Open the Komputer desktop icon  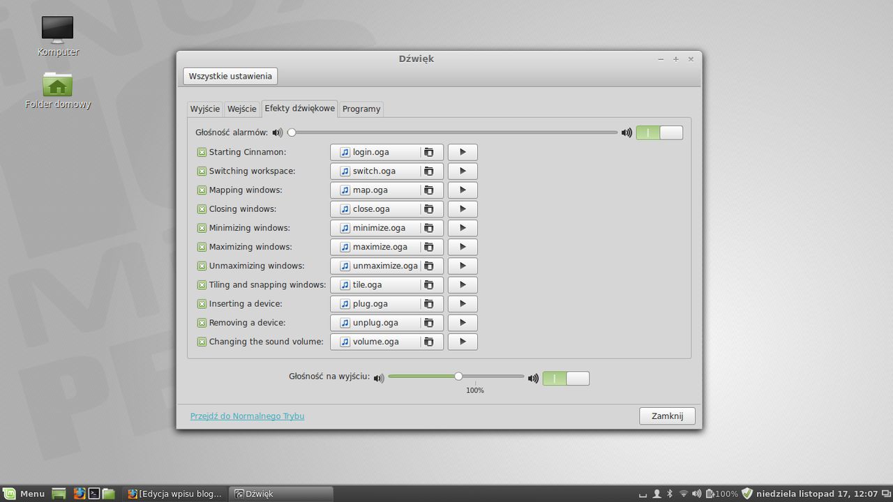pyautogui.click(x=57, y=36)
